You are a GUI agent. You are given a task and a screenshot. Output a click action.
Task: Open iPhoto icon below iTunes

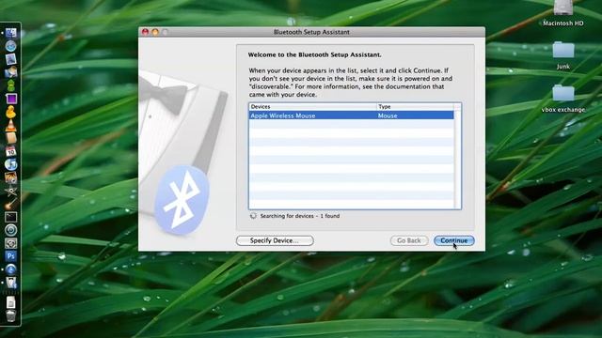click(10, 177)
